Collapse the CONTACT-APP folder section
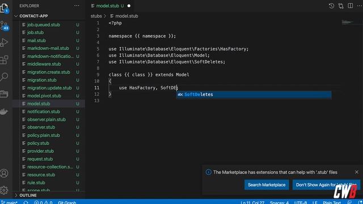363x204 pixels. [x=33, y=16]
